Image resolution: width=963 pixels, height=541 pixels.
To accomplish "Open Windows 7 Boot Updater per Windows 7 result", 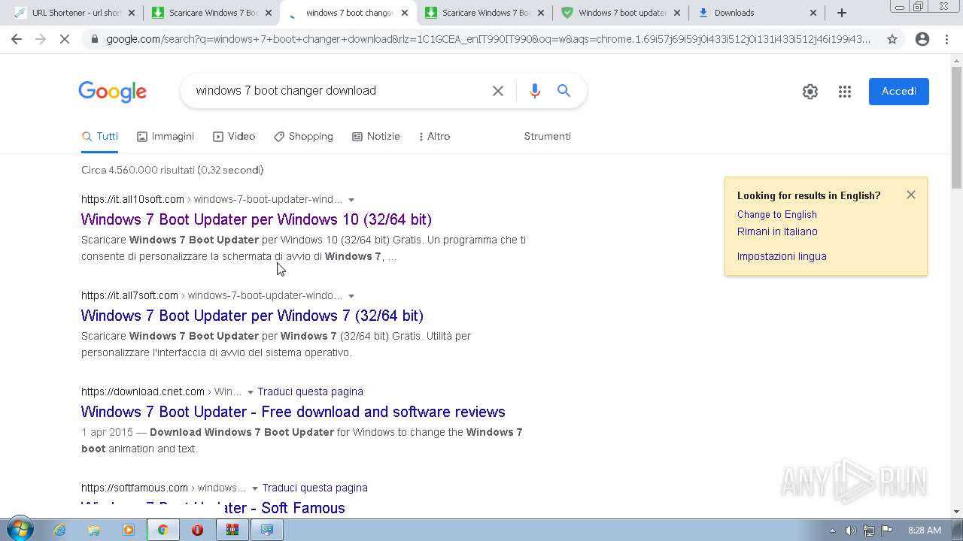I will click(x=252, y=316).
